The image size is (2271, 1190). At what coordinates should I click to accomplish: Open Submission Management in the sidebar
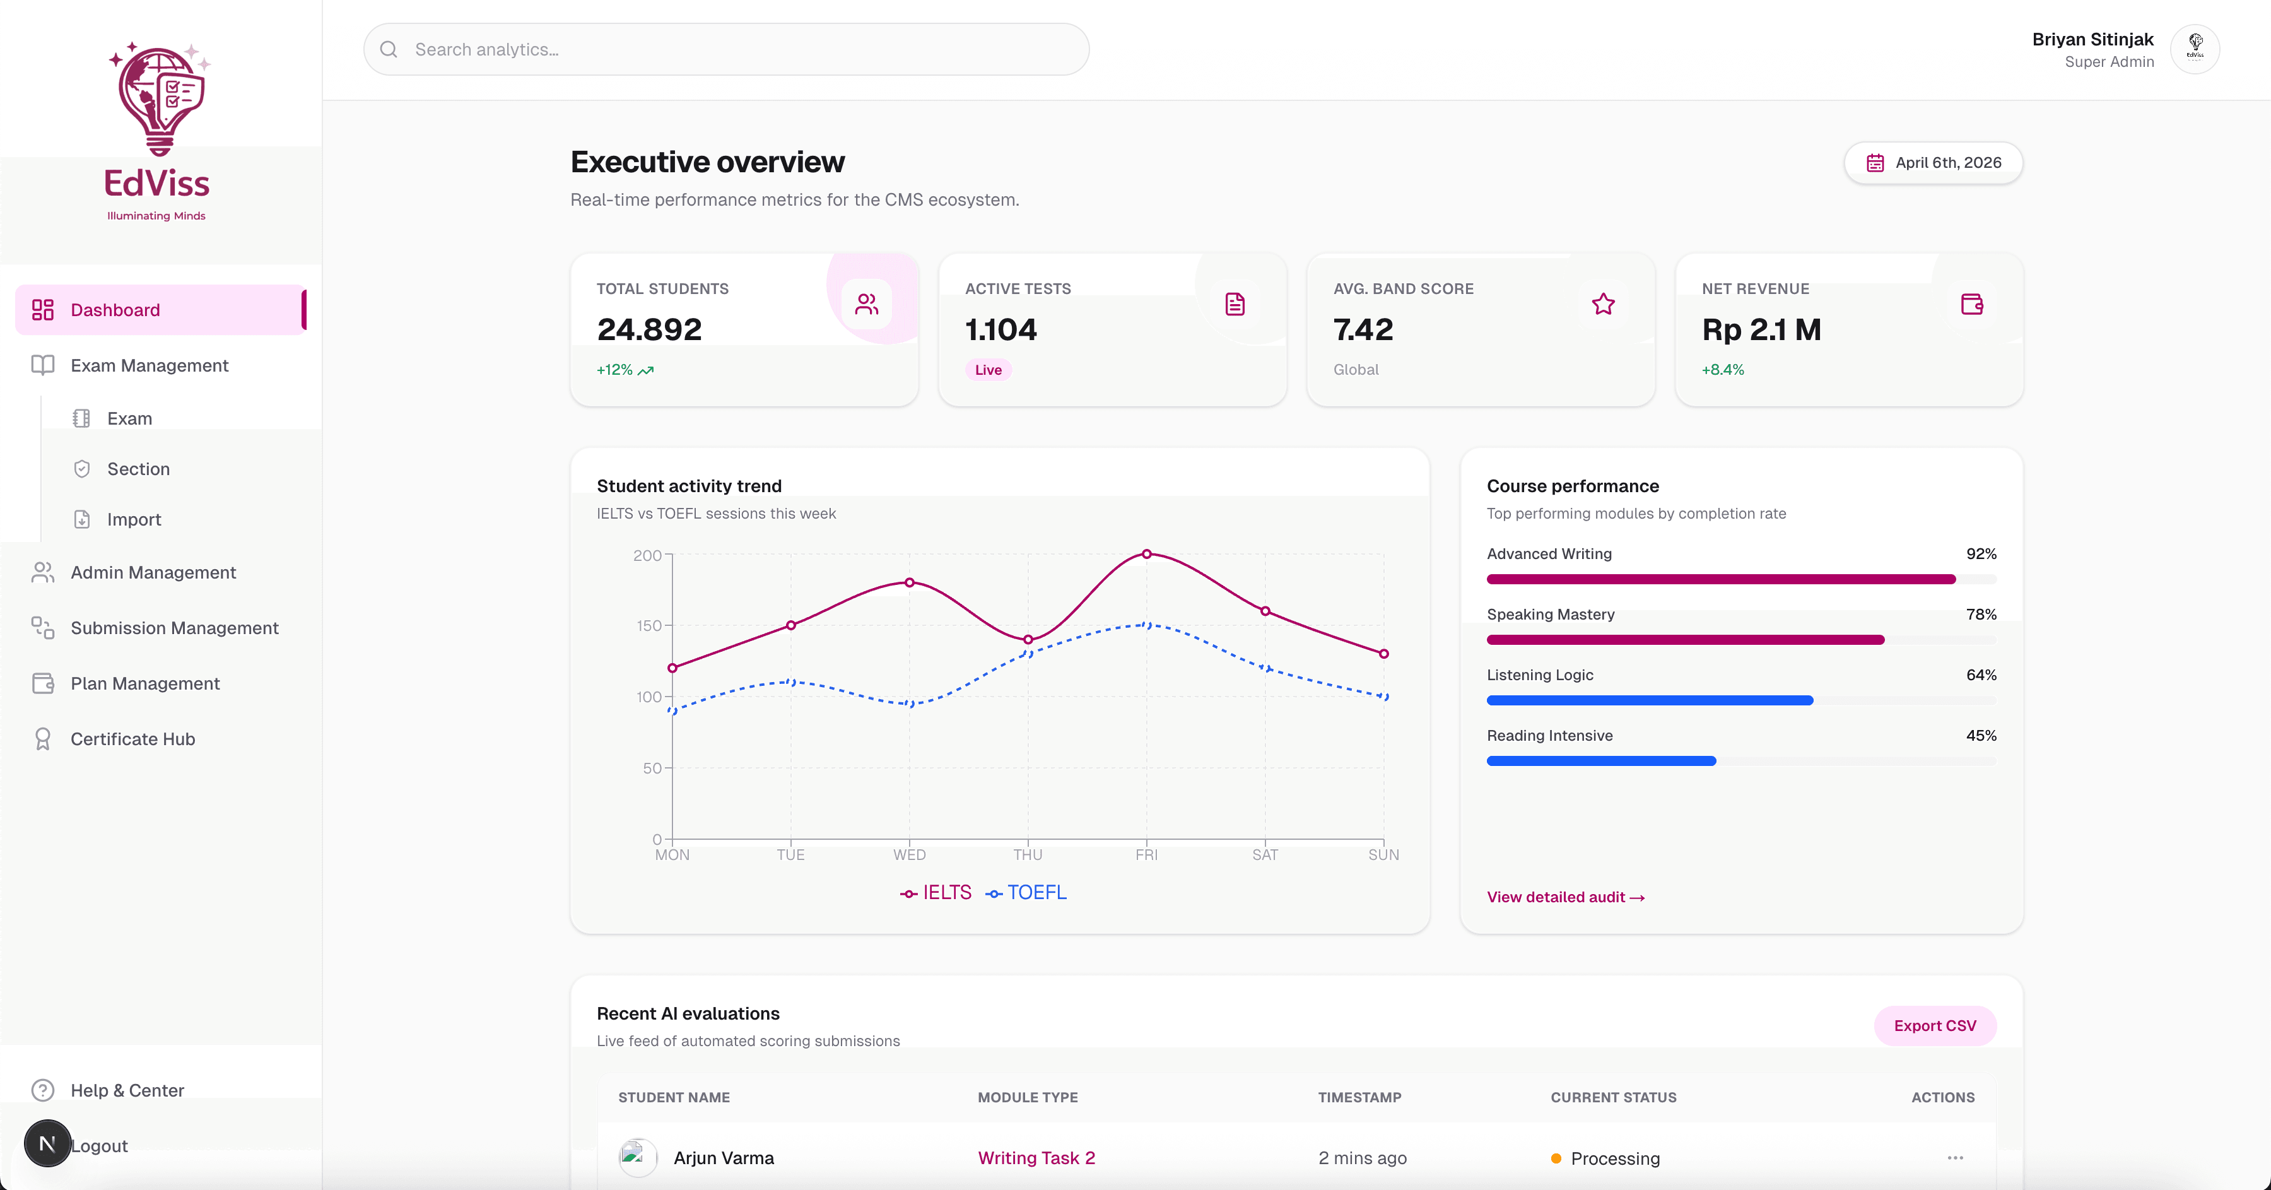[x=173, y=628]
